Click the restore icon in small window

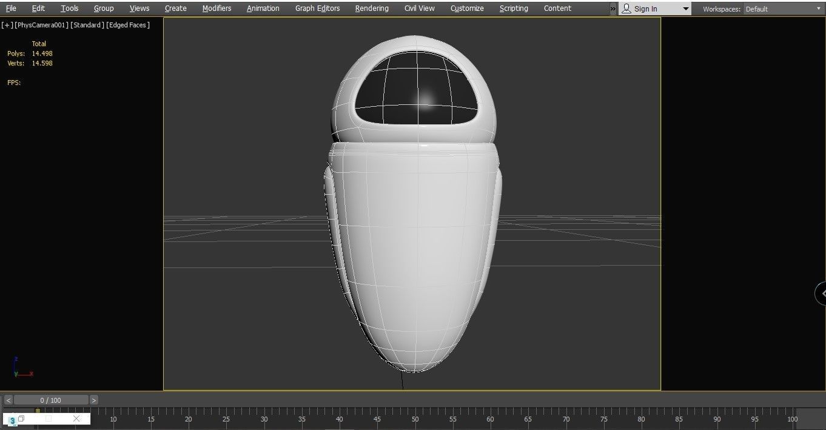click(21, 418)
